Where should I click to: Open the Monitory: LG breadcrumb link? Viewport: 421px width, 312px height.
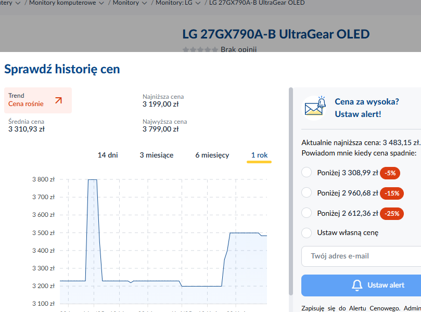[174, 3]
